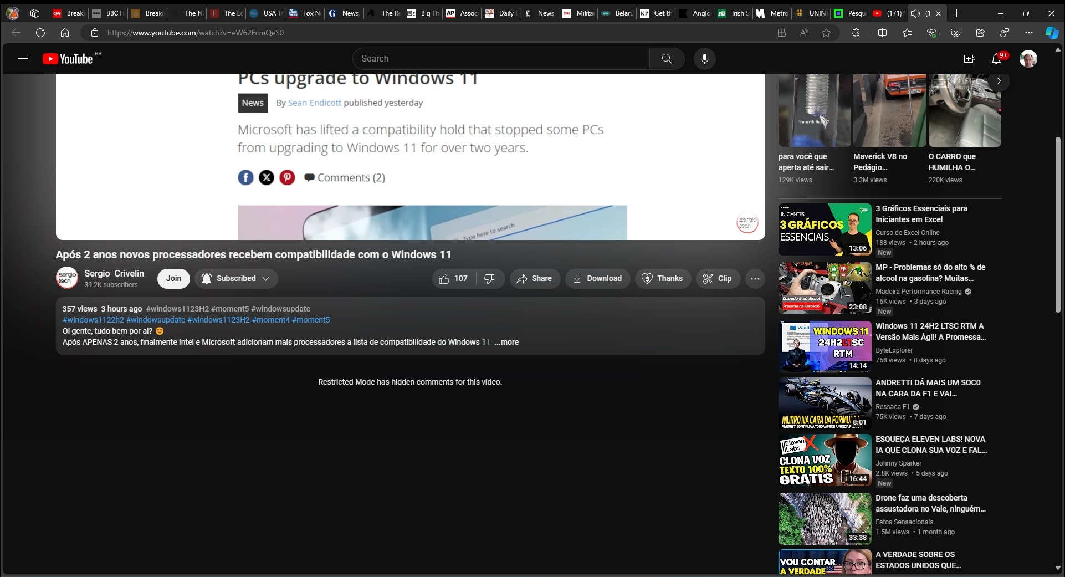The width and height of the screenshot is (1065, 577).
Task: Click the Share button
Action: pos(535,279)
